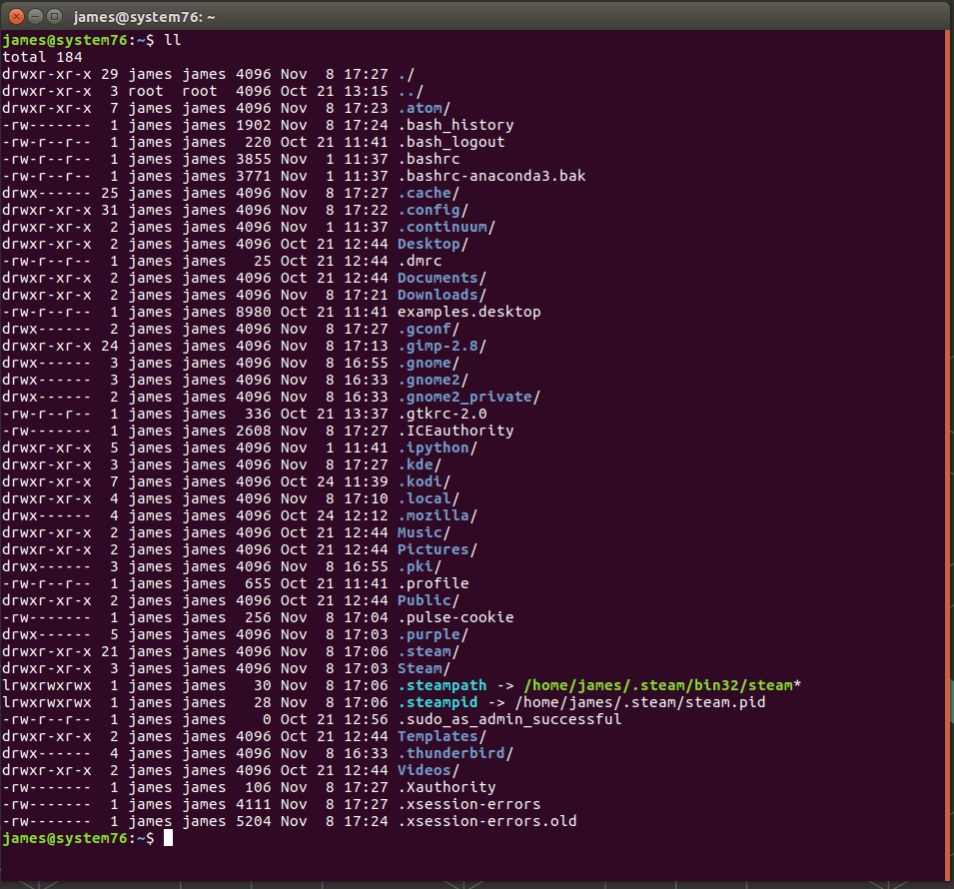This screenshot has height=889, width=954.
Task: Select the Videos directory name
Action: pos(420,770)
